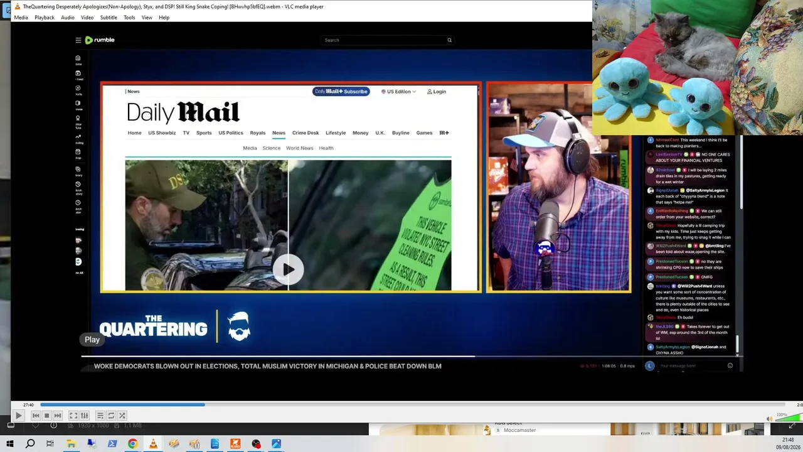The width and height of the screenshot is (803, 452).
Task: Skip to next media in VLC
Action: point(57,416)
